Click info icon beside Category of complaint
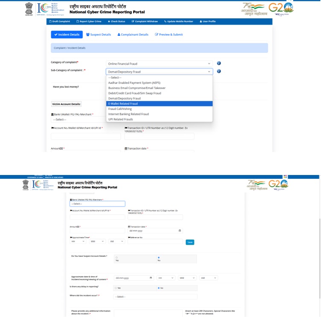 tap(219, 63)
